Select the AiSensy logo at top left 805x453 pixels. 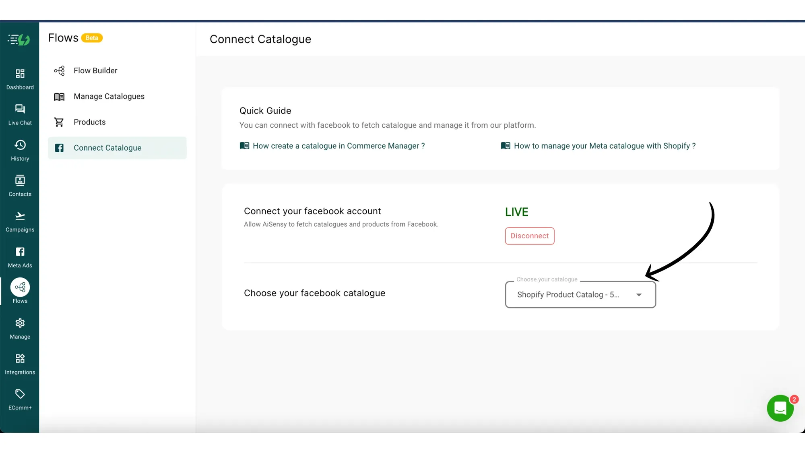[20, 39]
